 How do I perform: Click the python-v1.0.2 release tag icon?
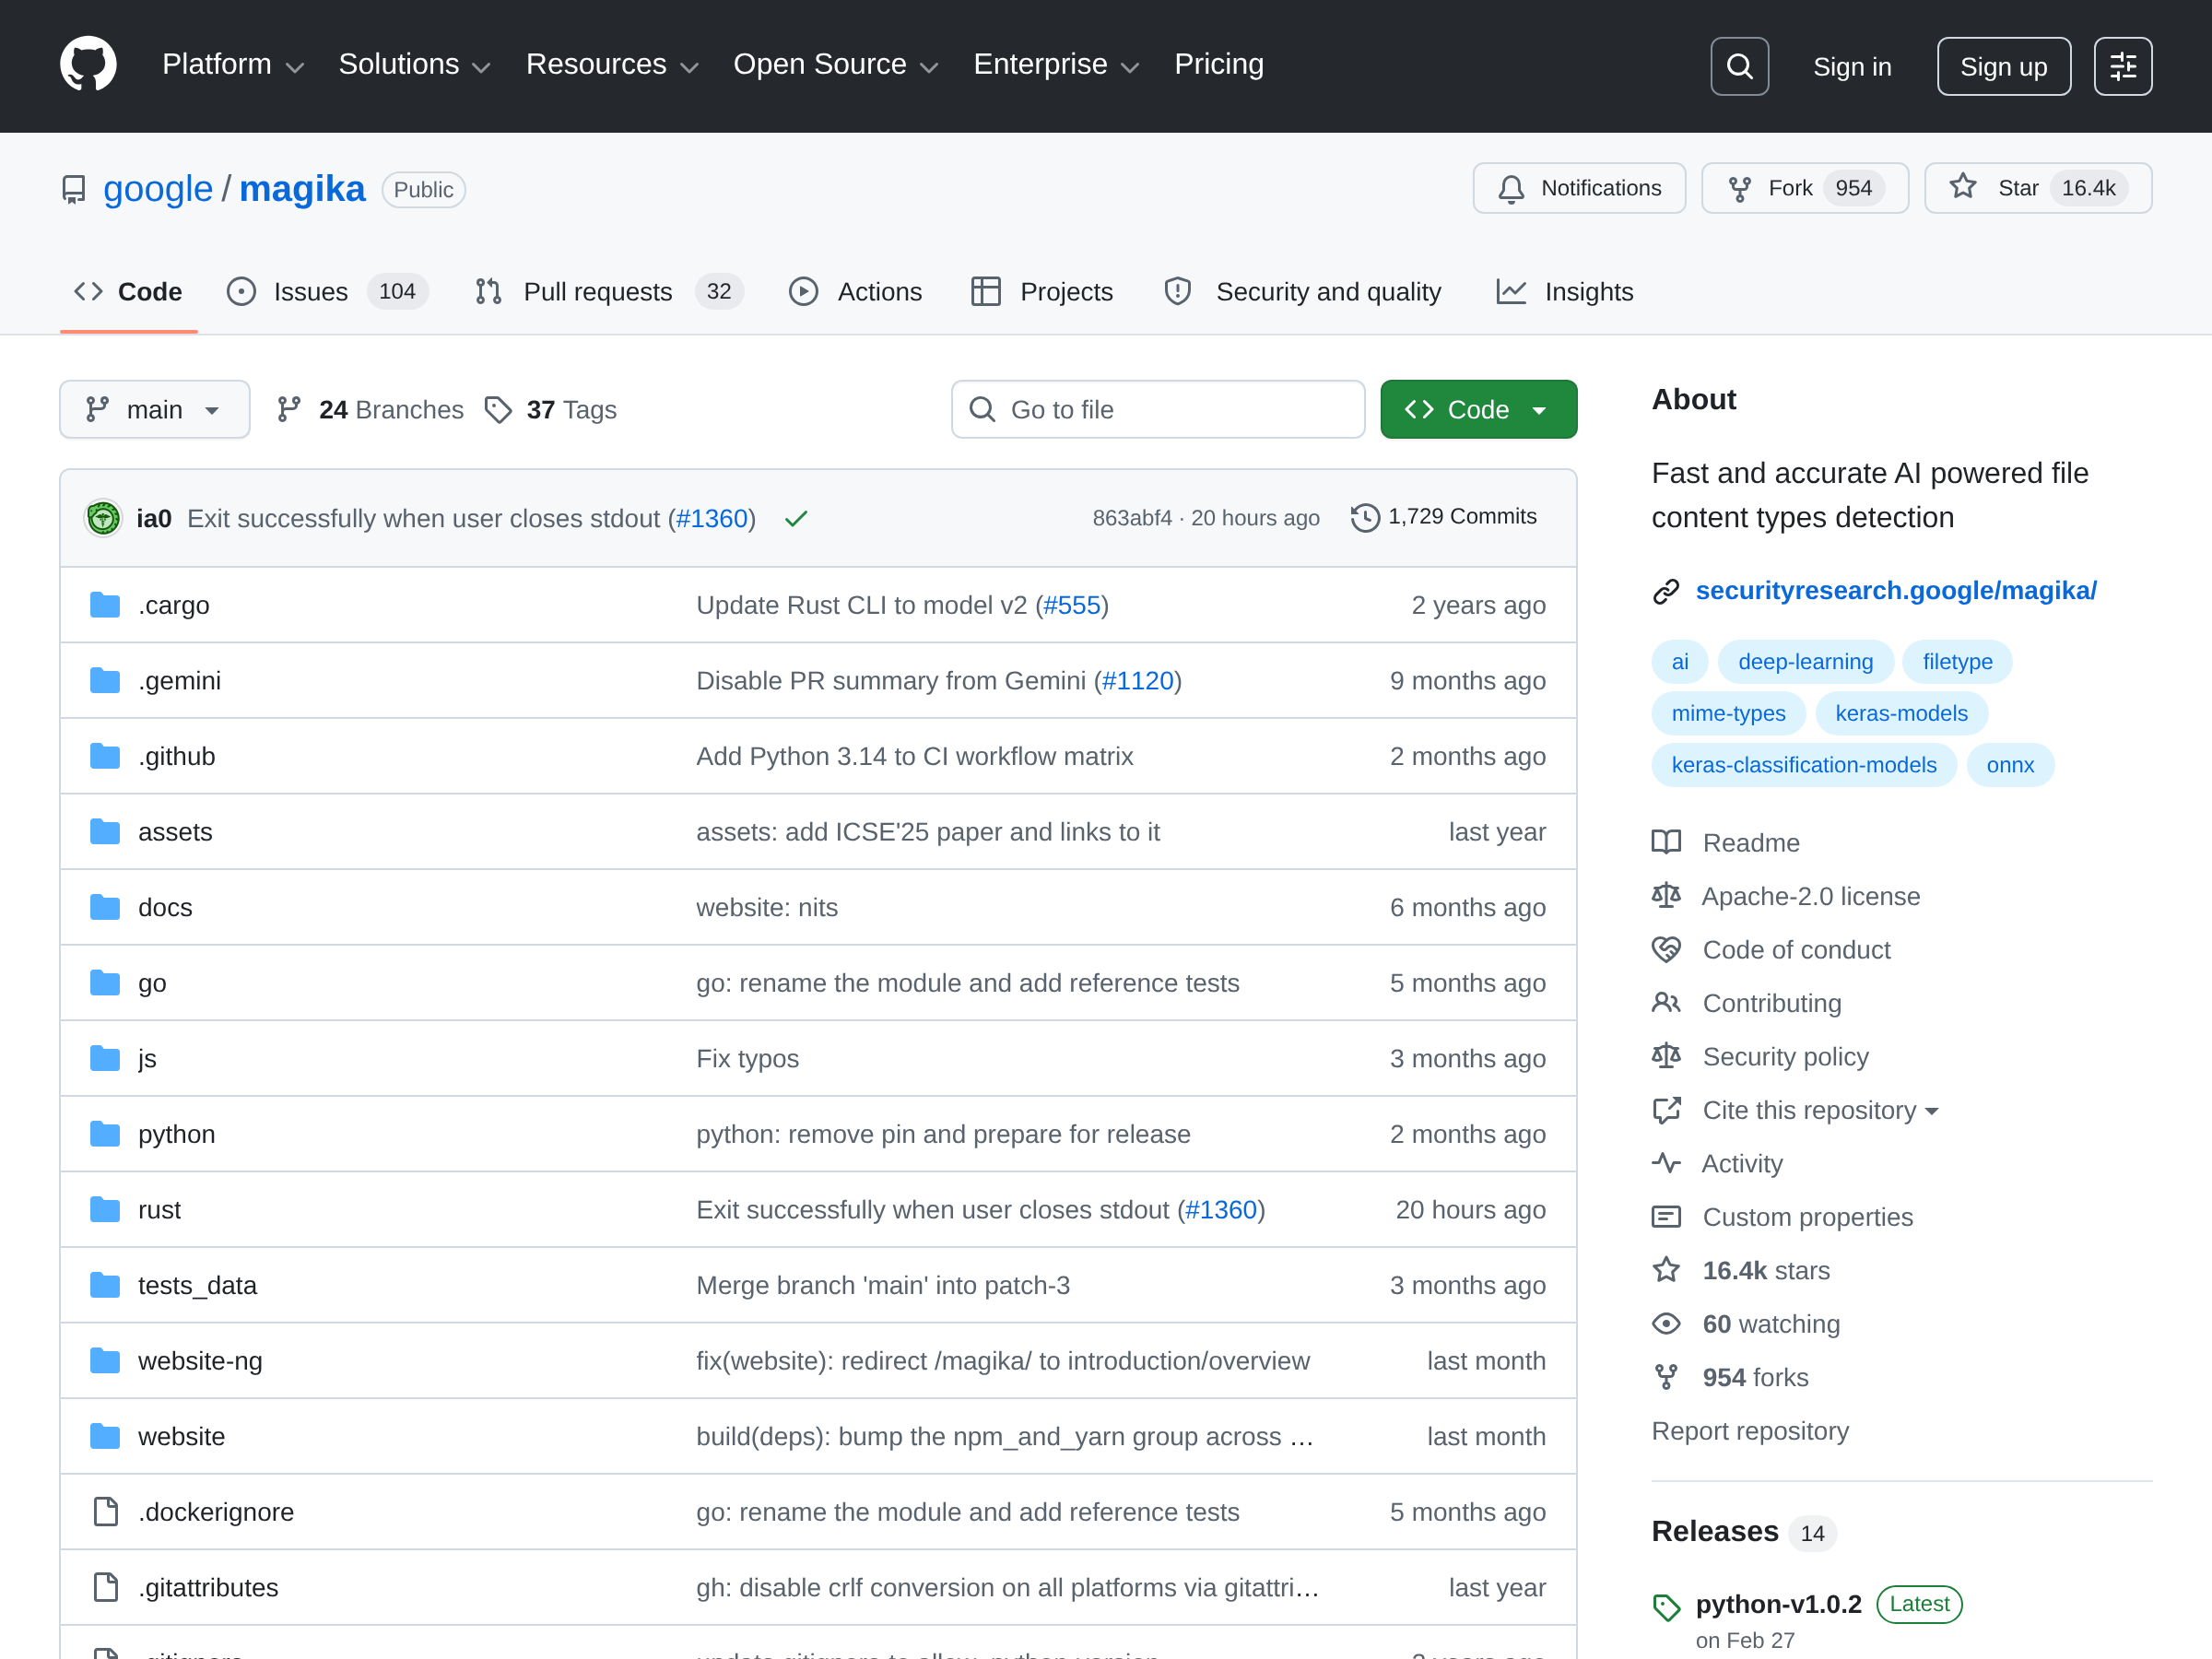(1666, 1606)
